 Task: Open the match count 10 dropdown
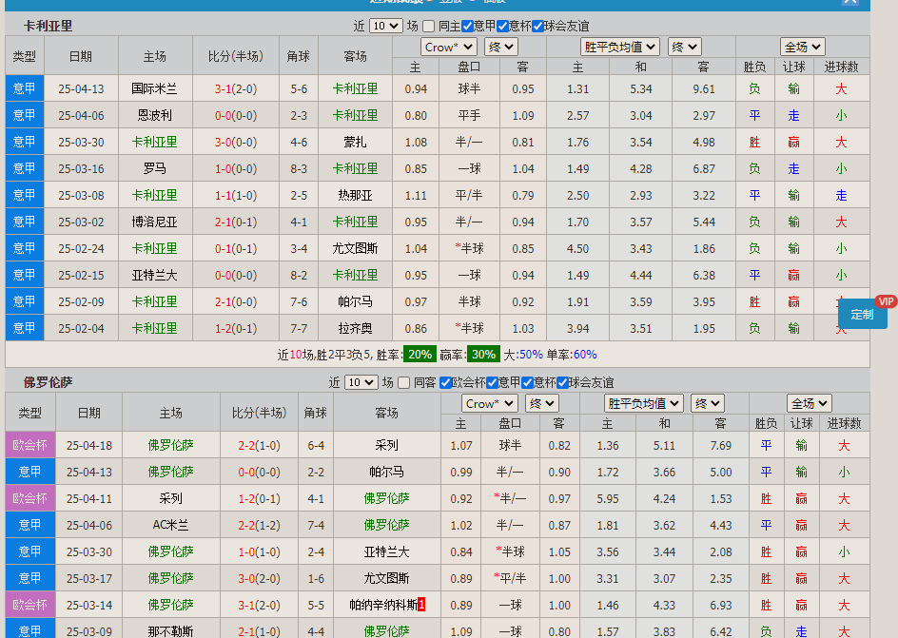tap(385, 27)
